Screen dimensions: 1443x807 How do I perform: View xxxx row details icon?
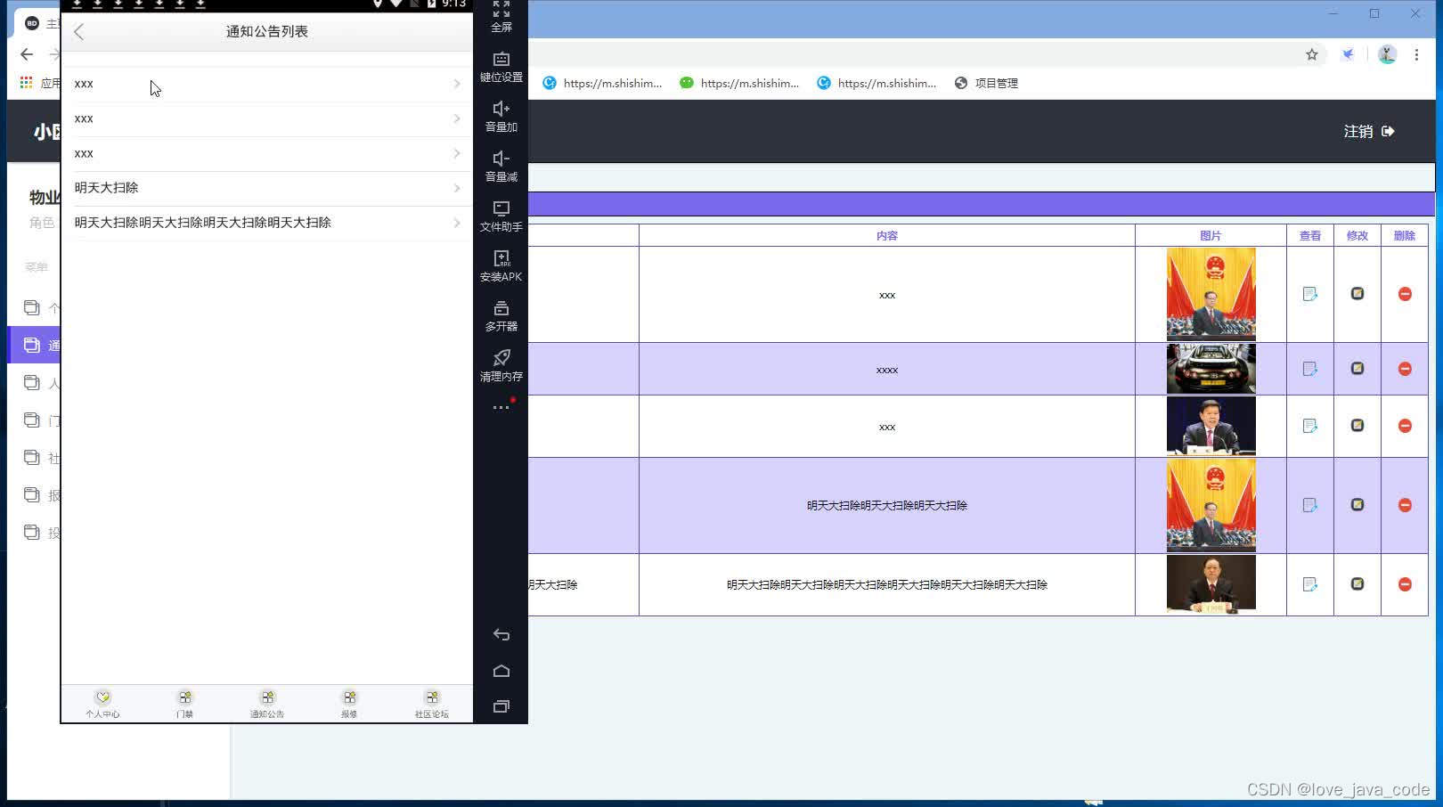(1309, 369)
